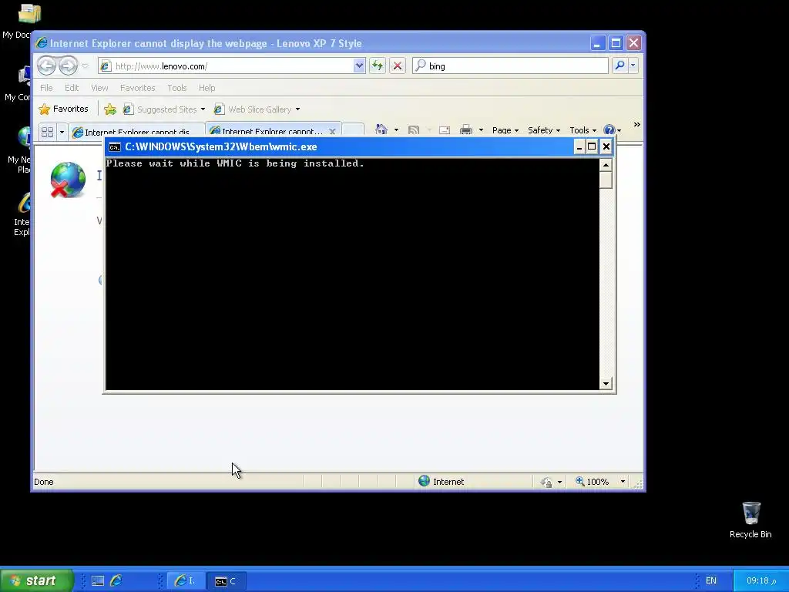The height and width of the screenshot is (592, 789).
Task: Click the Home page icon
Action: [381, 129]
